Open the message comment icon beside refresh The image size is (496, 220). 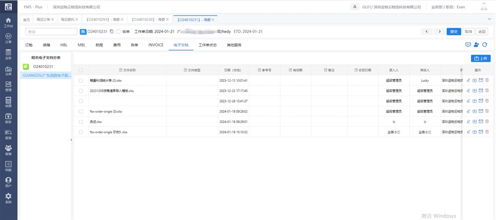point(468,45)
